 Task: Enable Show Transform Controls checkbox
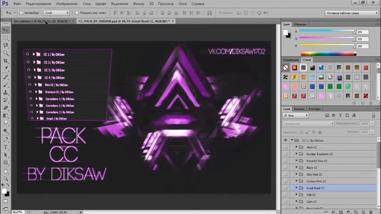tap(77, 12)
